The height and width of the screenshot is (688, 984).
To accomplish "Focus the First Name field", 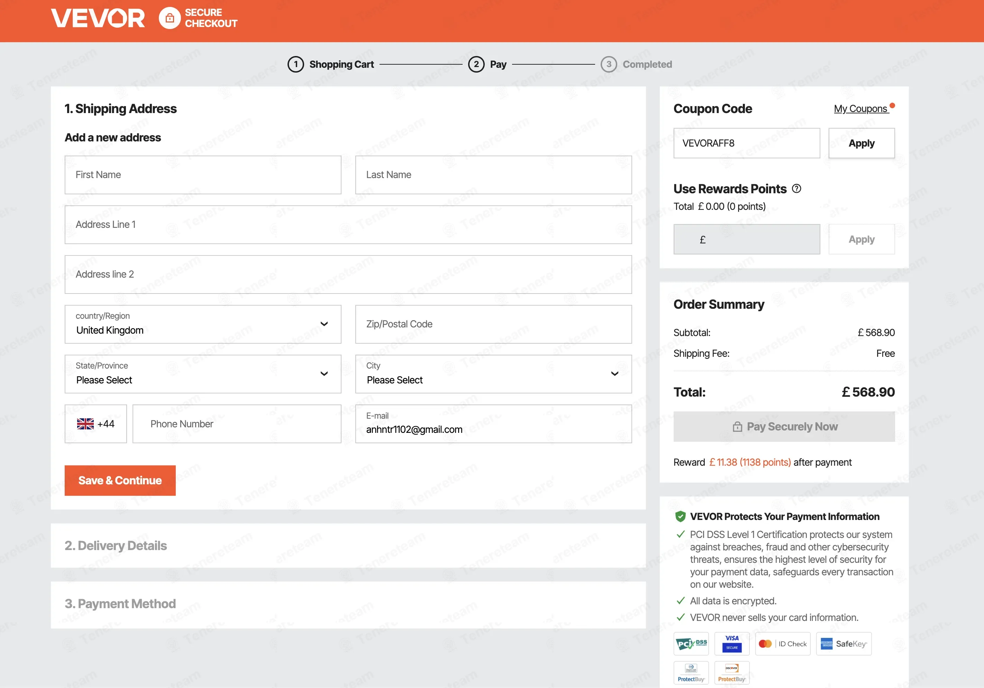I will 203,175.
